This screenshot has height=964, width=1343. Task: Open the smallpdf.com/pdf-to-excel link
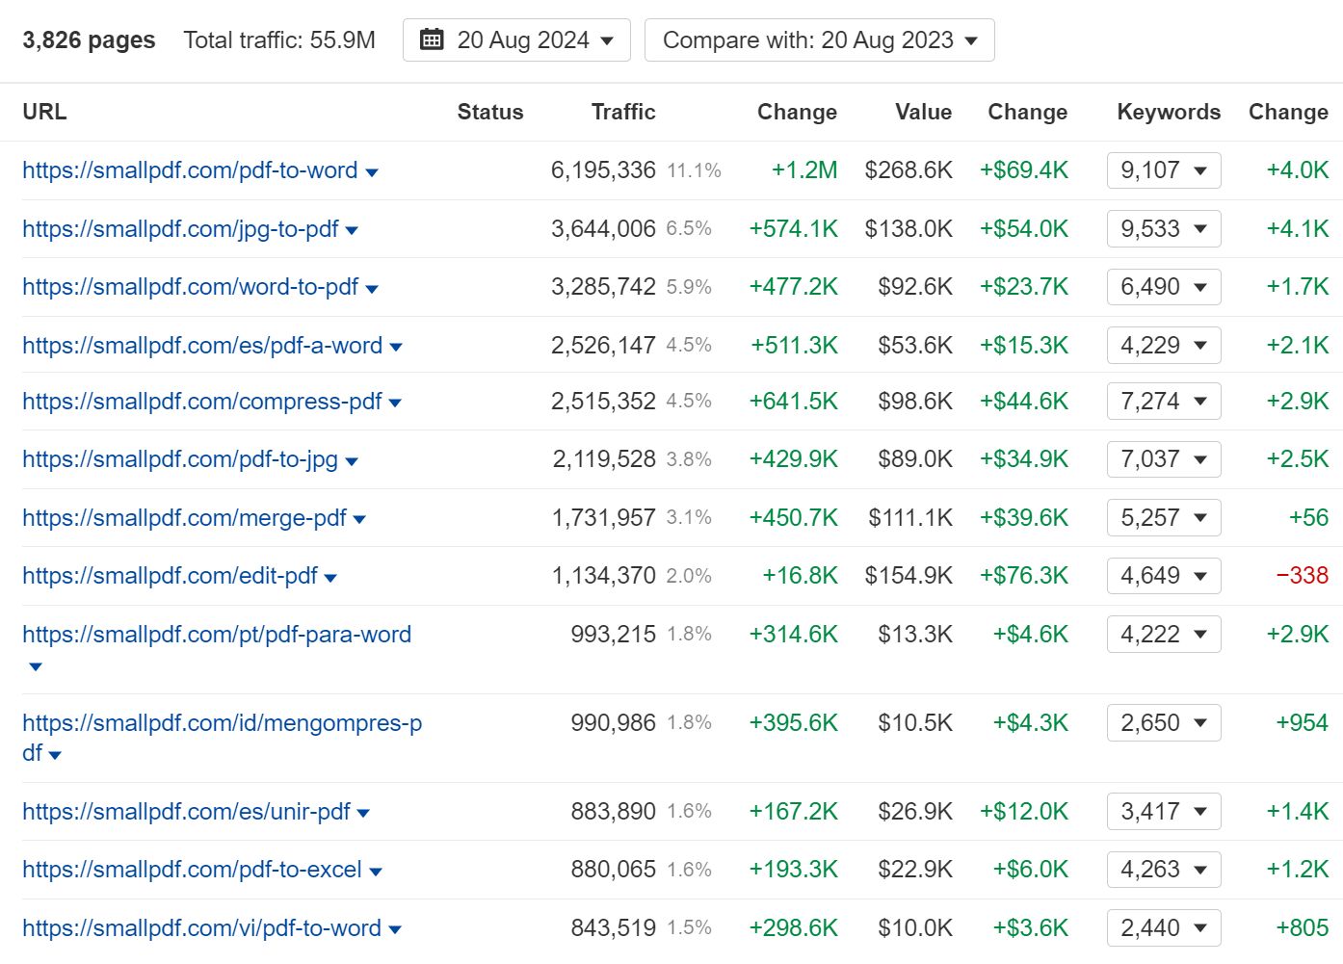click(192, 870)
